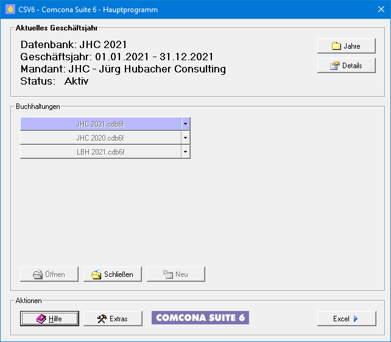Click the Excel button
The width and height of the screenshot is (391, 342).
tap(347, 318)
